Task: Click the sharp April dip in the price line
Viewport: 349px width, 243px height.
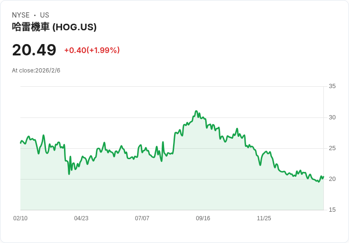Action: [69, 173]
